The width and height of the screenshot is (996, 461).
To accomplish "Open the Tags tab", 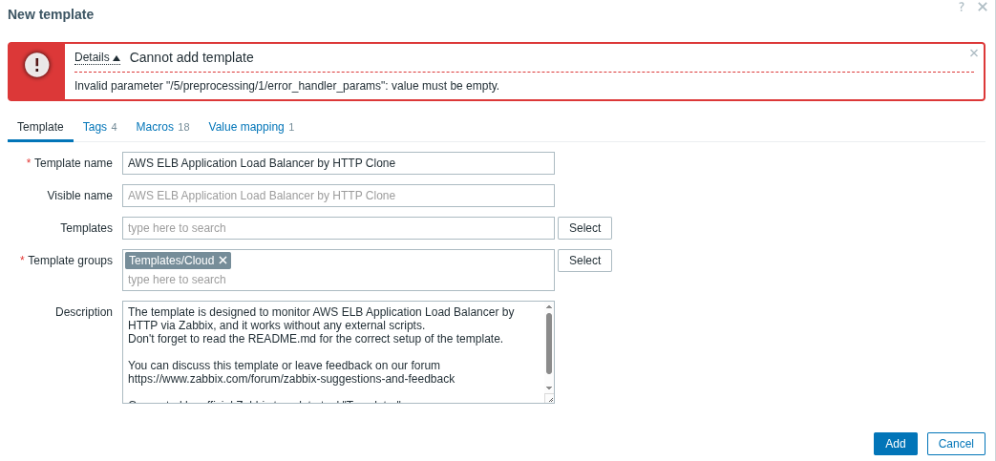I will click(x=99, y=126).
